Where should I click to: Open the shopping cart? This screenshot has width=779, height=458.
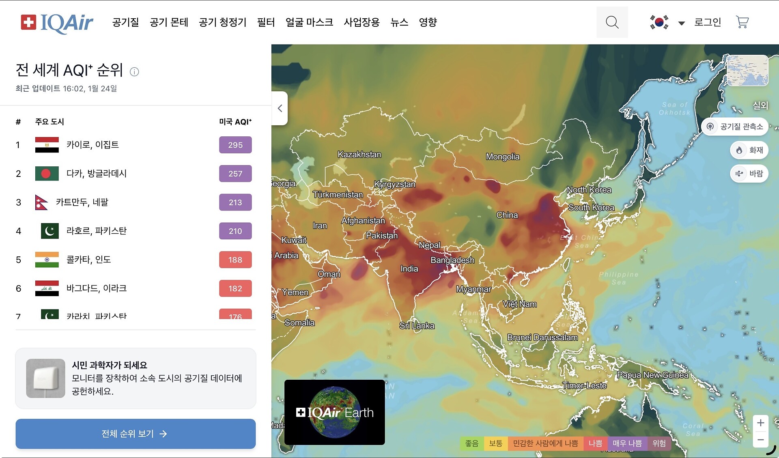[x=742, y=22]
